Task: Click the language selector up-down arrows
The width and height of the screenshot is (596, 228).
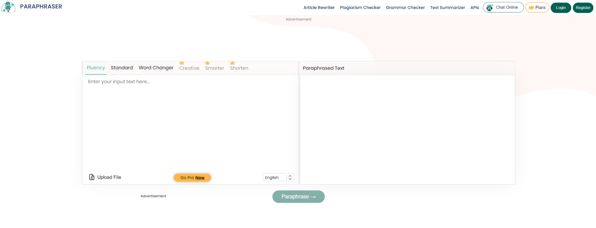Action: (x=290, y=177)
